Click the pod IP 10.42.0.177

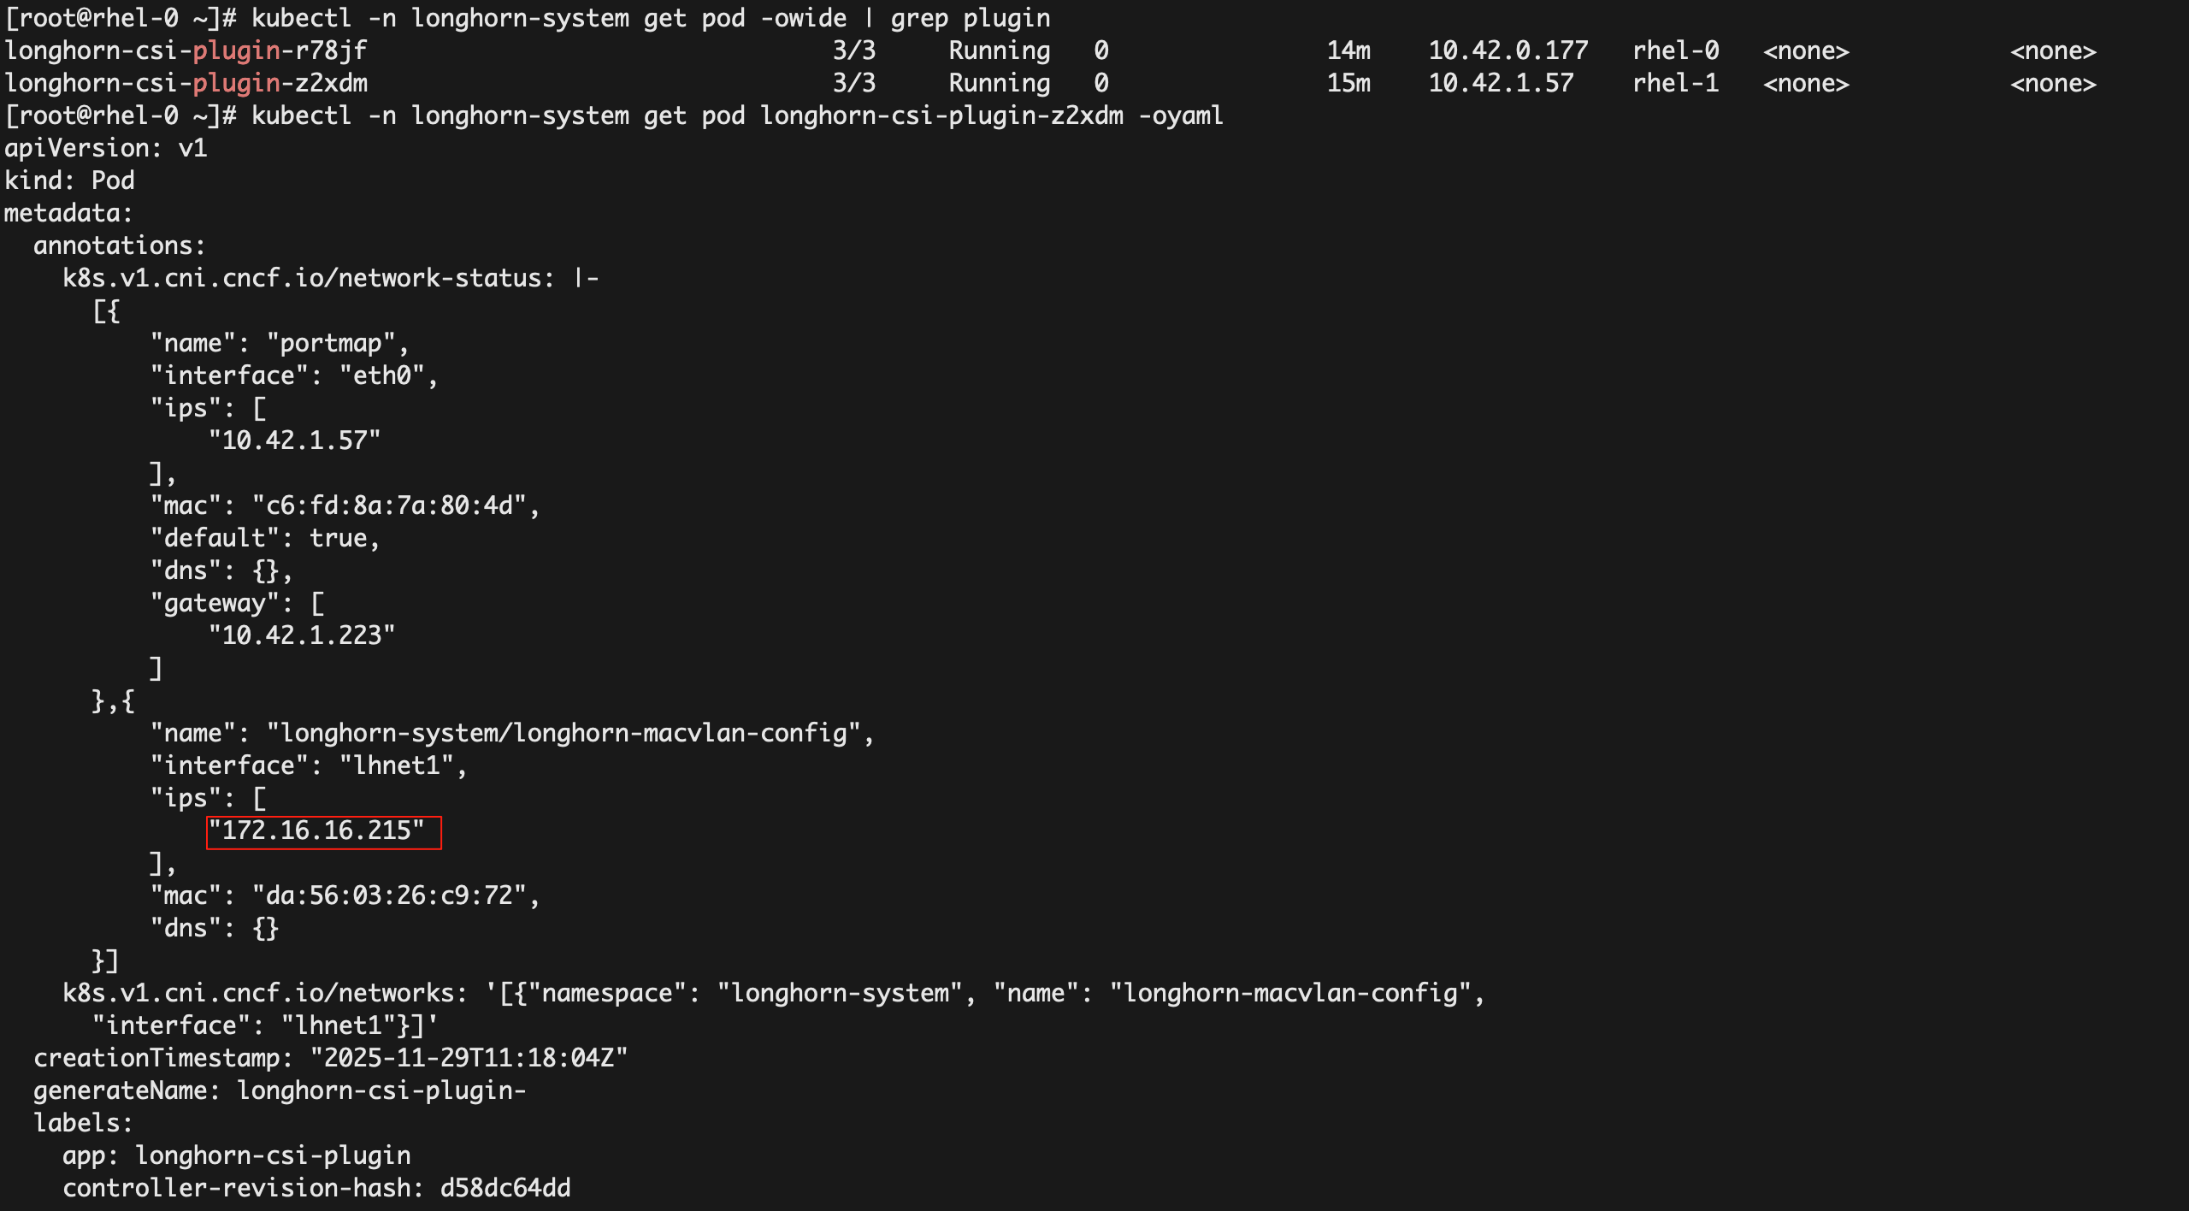coord(1508,50)
